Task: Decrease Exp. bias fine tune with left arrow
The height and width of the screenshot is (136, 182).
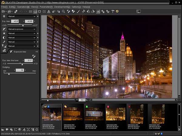Action: (x=23, y=60)
